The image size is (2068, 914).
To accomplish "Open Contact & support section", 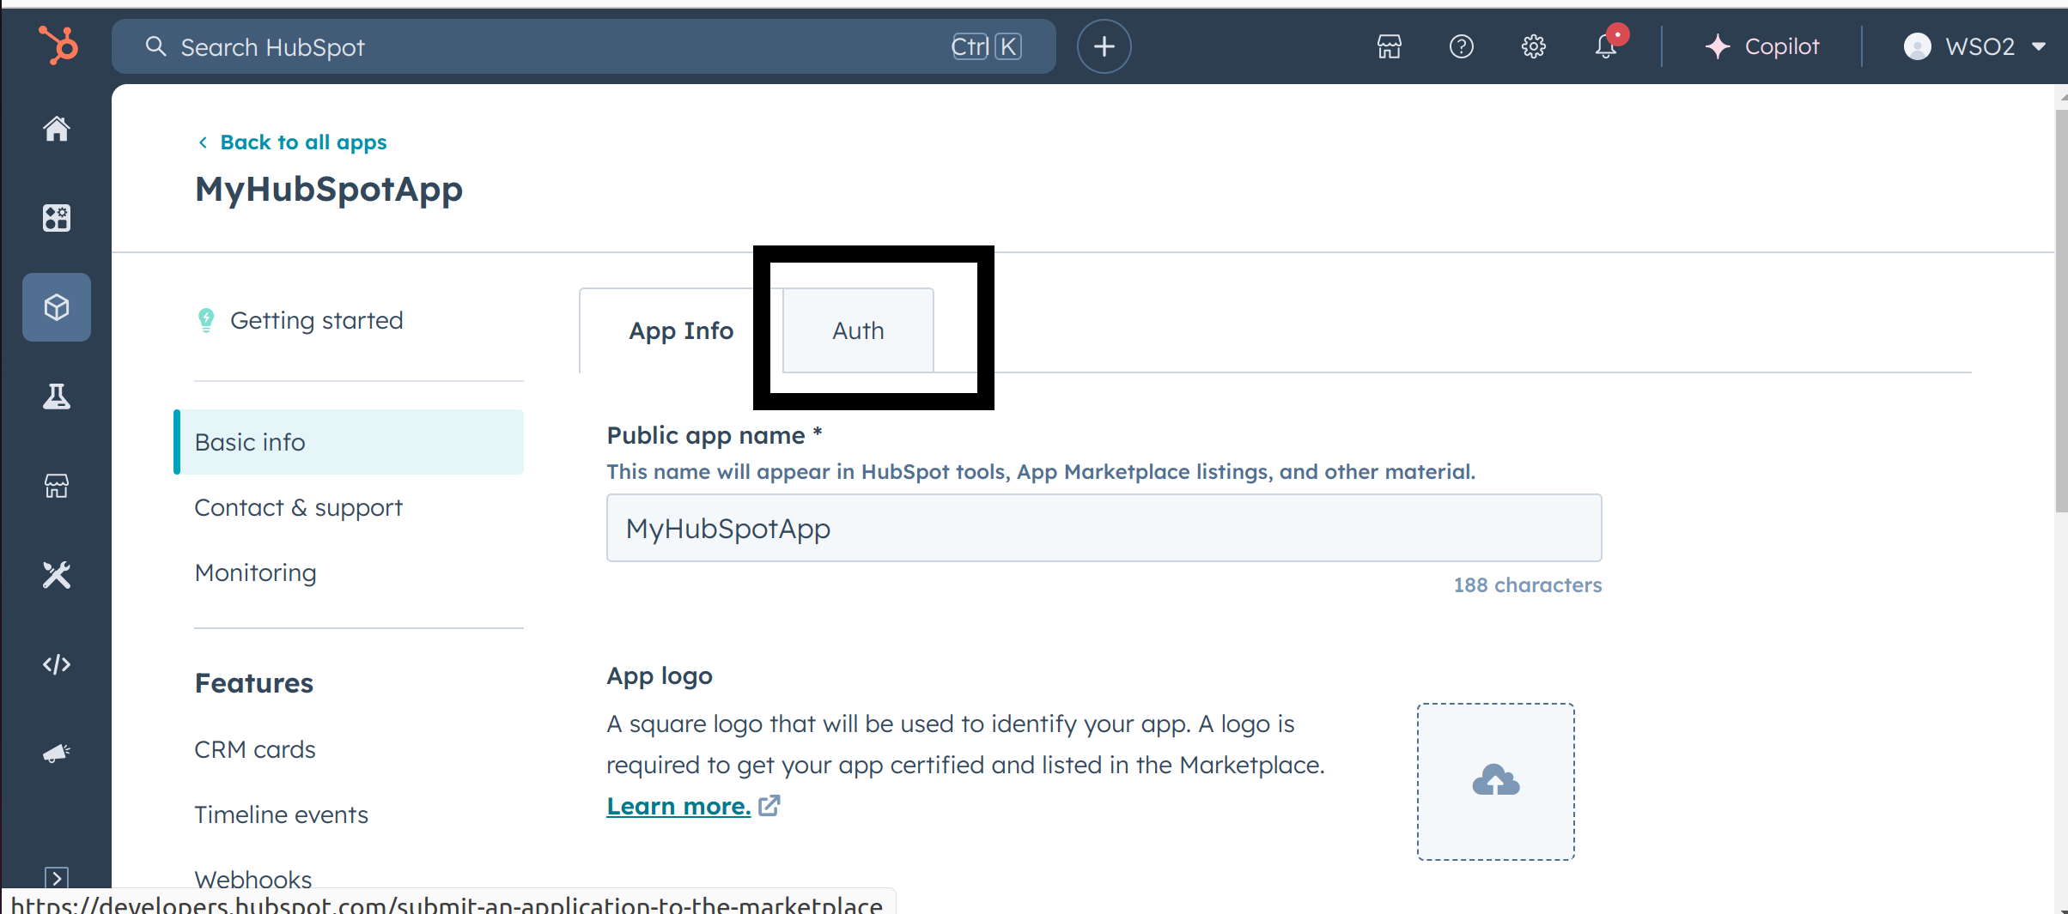I will click(298, 507).
